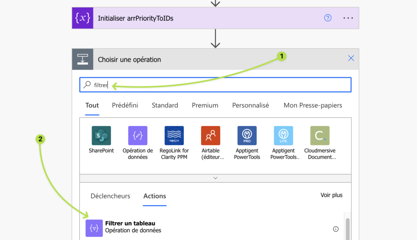This screenshot has width=417, height=240.
Task: Choose the RegoLink for Clarity PPM icon
Action: click(174, 136)
